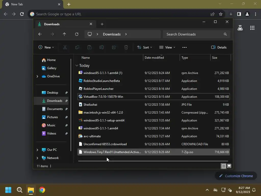Click the Search Downloads field
Screen dimensions: 261x196
coord(196,34)
